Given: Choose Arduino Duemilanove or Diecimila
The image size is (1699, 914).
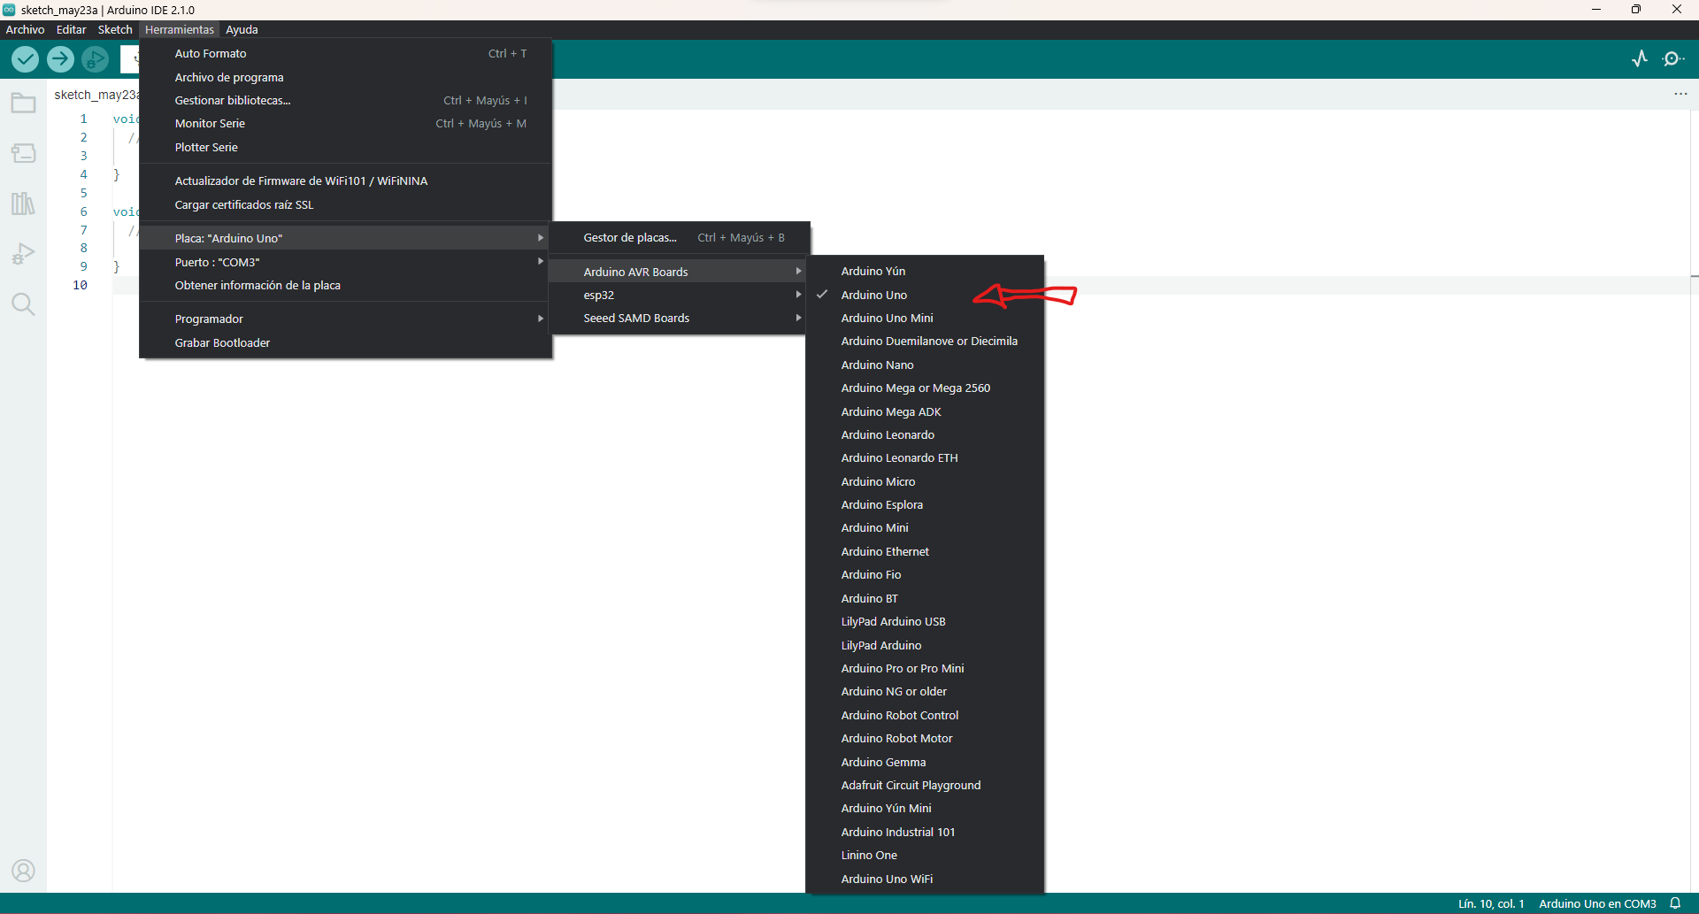Looking at the screenshot, I should 925,341.
